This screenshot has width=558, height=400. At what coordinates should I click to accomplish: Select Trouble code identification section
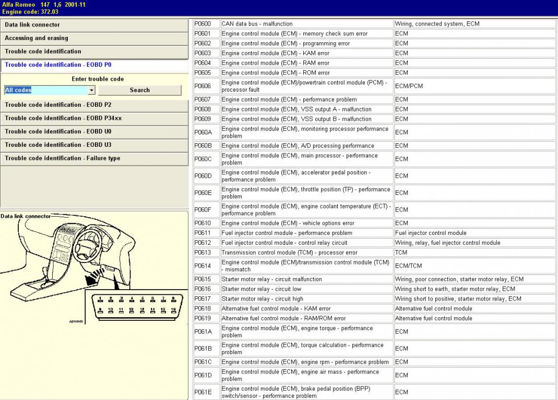94,52
